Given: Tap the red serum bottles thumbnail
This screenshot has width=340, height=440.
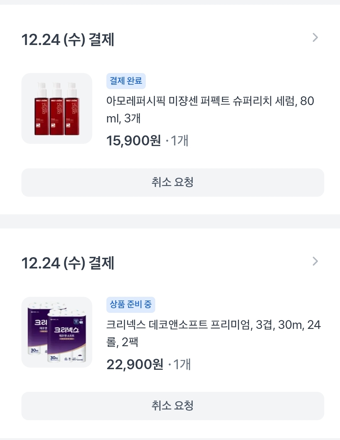Looking at the screenshot, I should pos(57,109).
